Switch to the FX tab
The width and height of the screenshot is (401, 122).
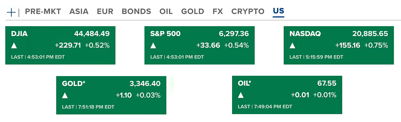pyautogui.click(x=218, y=12)
